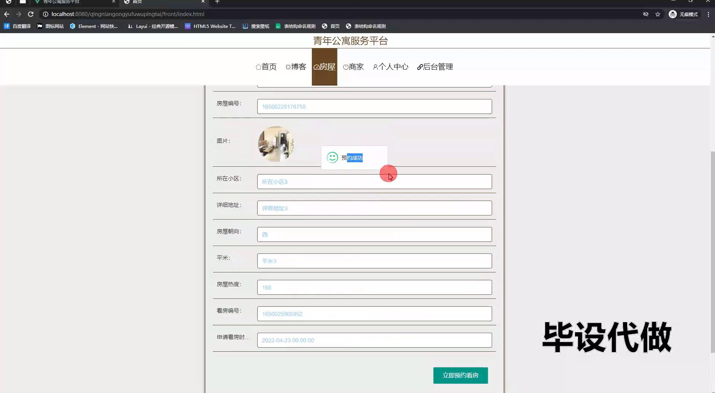Click the 申请看房时间 date field

coord(374,340)
